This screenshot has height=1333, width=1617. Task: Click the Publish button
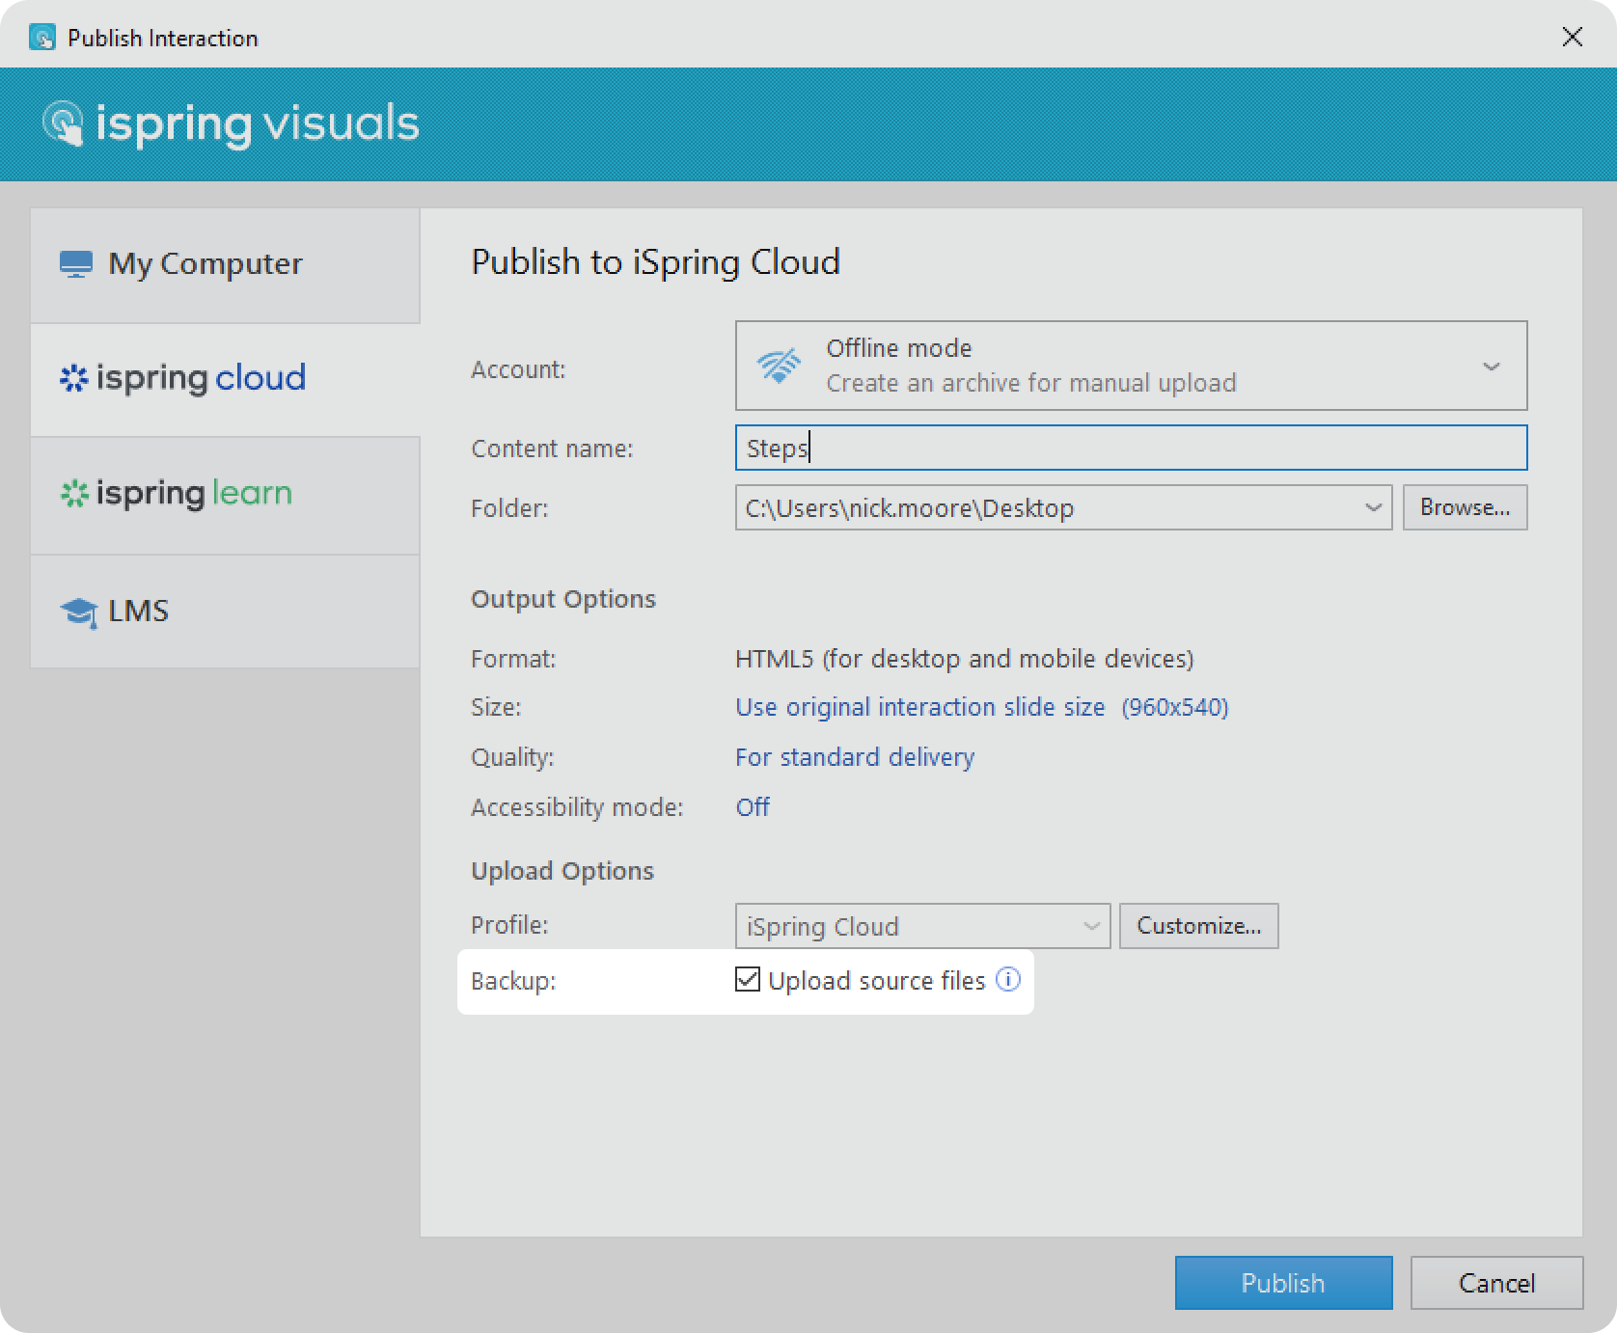(1283, 1283)
